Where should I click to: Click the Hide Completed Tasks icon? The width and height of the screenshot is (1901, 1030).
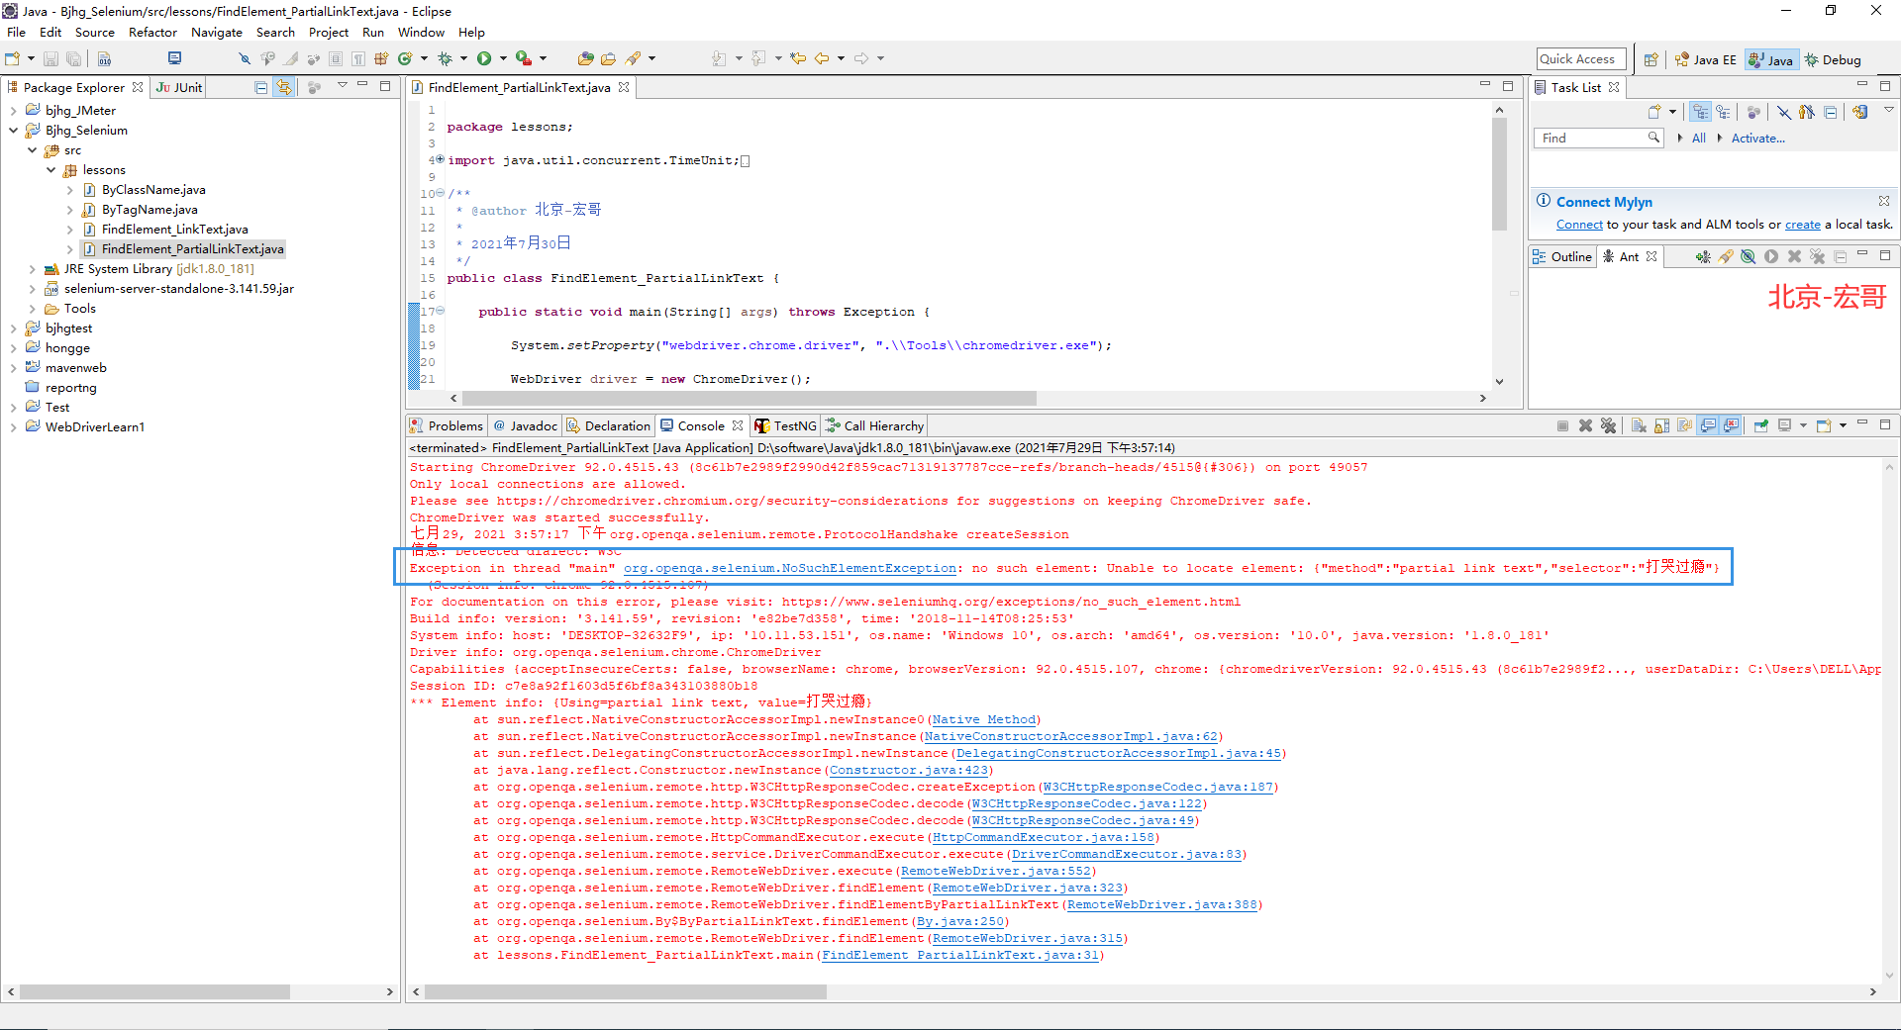(1784, 112)
